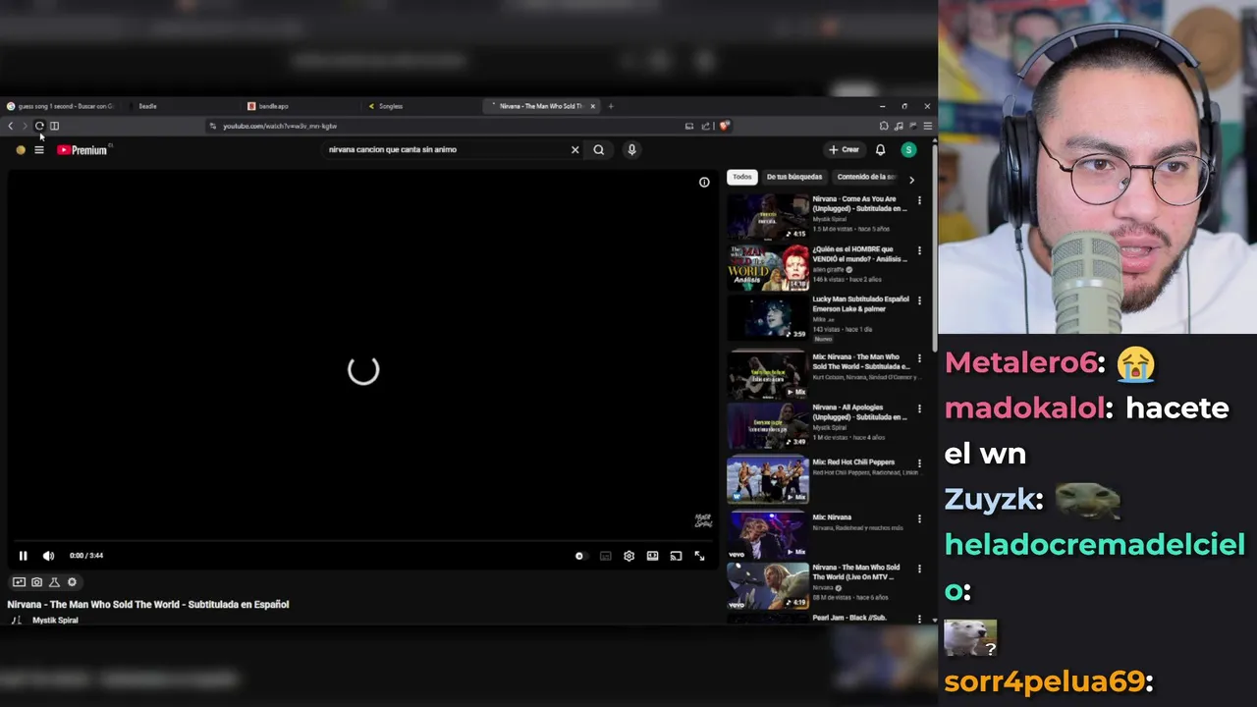Image resolution: width=1257 pixels, height=707 pixels.
Task: Click the video progress bar
Action: point(363,541)
